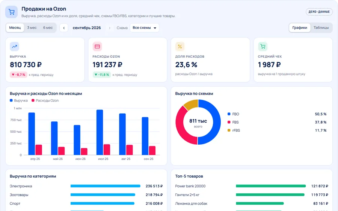The width and height of the screenshot is (338, 211).
Task: Click the 191 237 ₽ expenses value
Action: pos(107,65)
